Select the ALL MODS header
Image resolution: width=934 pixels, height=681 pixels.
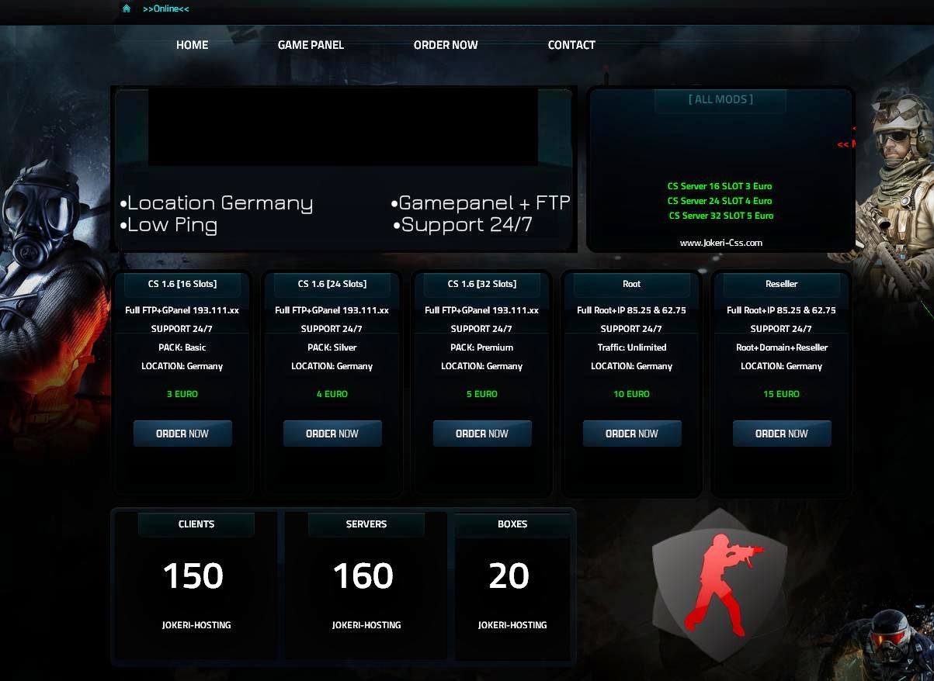point(720,100)
